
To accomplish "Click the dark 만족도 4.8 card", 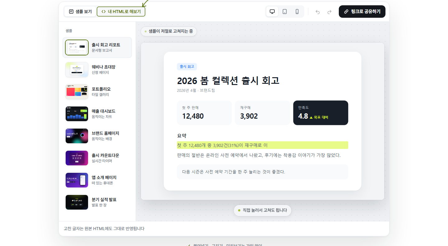I will 321,113.
